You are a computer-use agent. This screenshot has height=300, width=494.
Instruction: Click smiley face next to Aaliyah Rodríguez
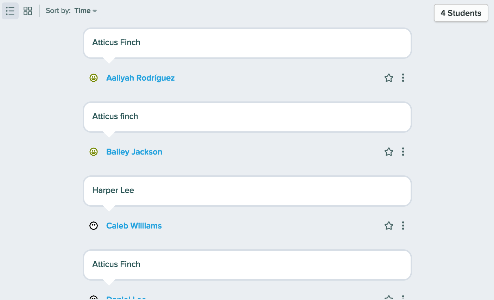click(x=94, y=78)
